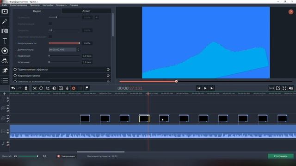The image size is (296, 166).
Task: Hide the overlay track containing black clips
Action: (x=8, y=116)
